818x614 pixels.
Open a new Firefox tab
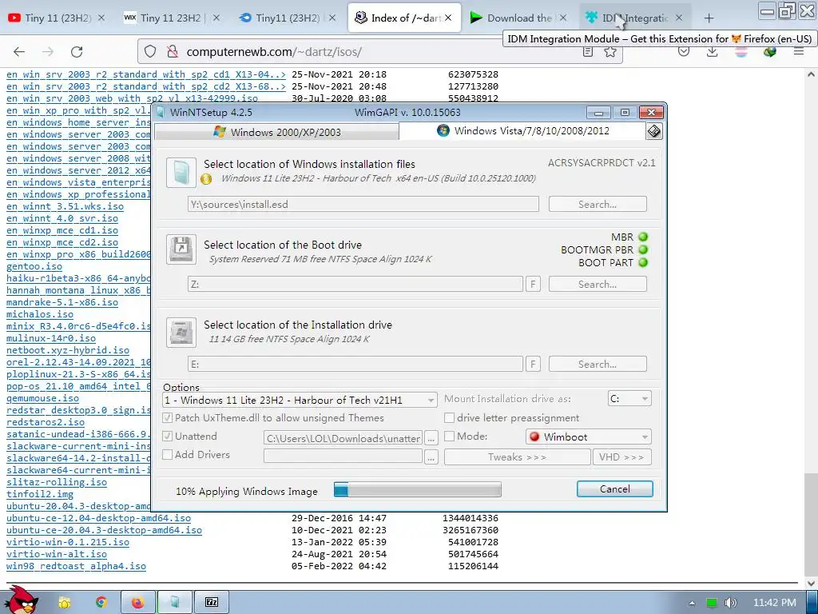[709, 18]
